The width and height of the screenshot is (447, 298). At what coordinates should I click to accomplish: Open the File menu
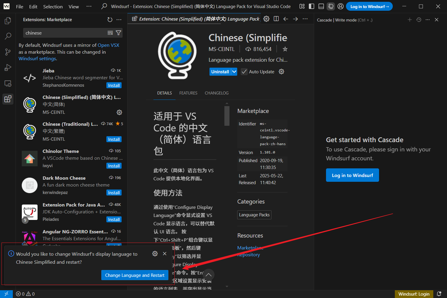[20, 7]
